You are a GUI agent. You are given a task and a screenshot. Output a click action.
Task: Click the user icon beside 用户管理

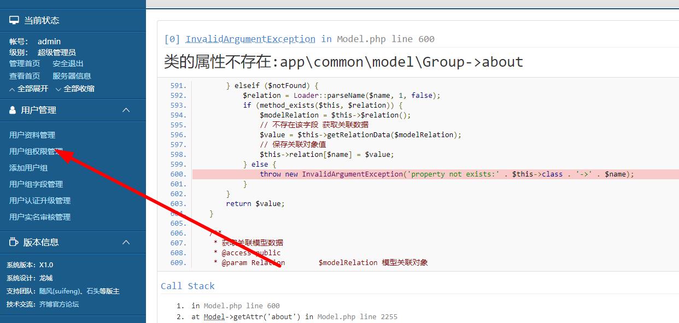[13, 110]
